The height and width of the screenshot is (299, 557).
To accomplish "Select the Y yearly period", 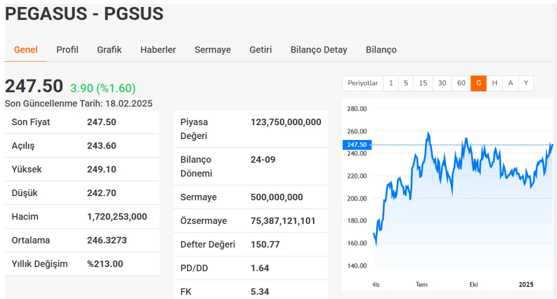I will 526,83.
